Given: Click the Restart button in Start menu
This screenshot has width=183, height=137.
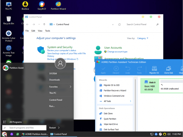Looking at the screenshot, I should point(52,128).
